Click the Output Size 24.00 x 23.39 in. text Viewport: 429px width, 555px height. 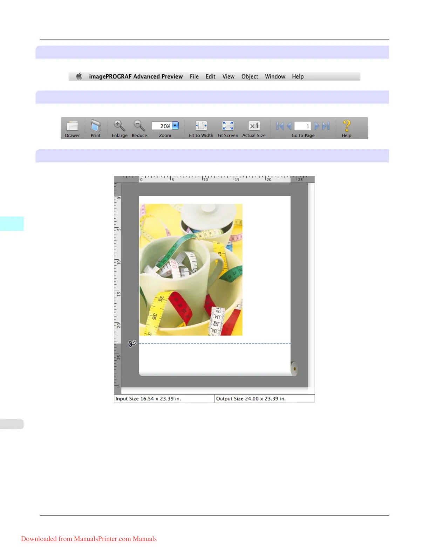pyautogui.click(x=251, y=399)
